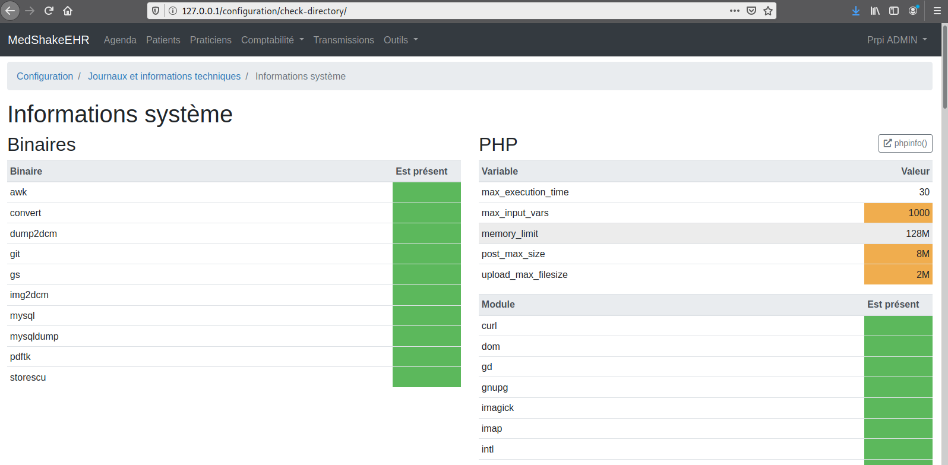Click the phpinfo() button
The width and height of the screenshot is (948, 465).
pos(905,143)
